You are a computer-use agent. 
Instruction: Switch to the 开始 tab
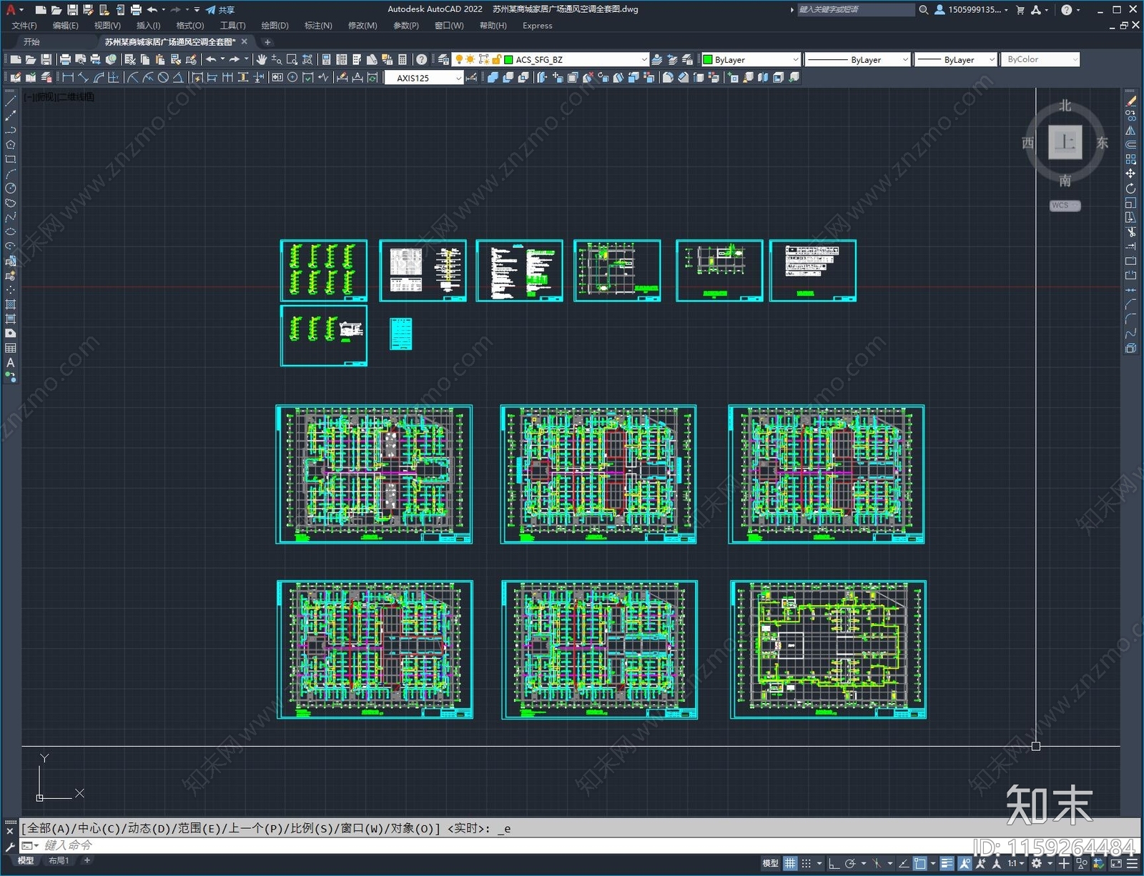(31, 42)
